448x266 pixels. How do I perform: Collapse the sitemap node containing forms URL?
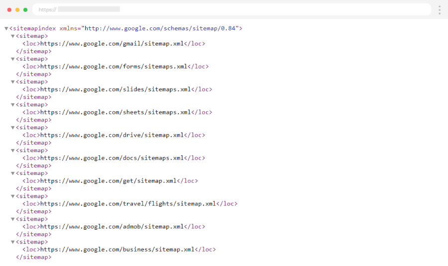click(x=13, y=59)
